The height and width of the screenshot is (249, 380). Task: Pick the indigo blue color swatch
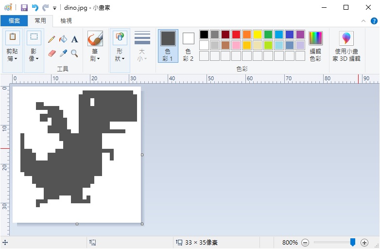coord(290,35)
